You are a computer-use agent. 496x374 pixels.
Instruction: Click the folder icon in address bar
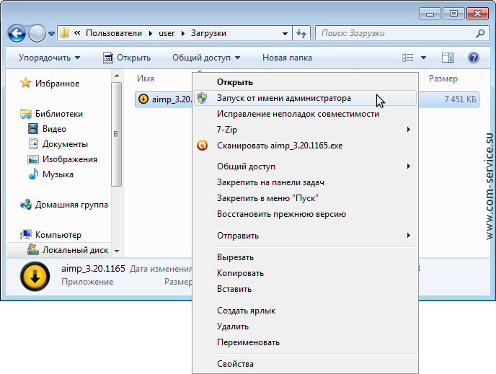pos(65,33)
